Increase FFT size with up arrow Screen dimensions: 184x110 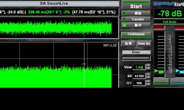(x=148, y=82)
